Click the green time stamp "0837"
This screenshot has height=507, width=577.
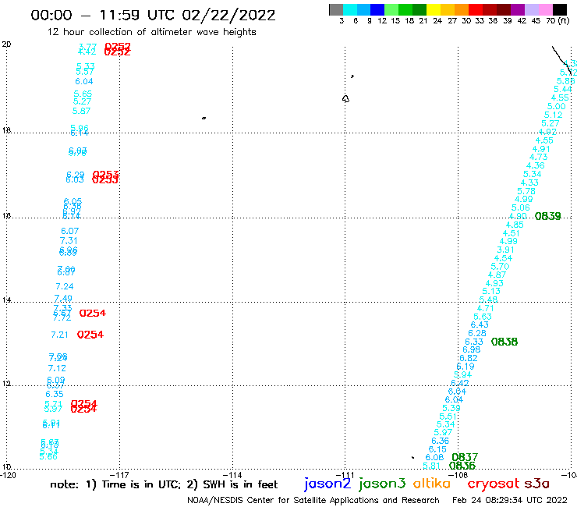point(465,457)
